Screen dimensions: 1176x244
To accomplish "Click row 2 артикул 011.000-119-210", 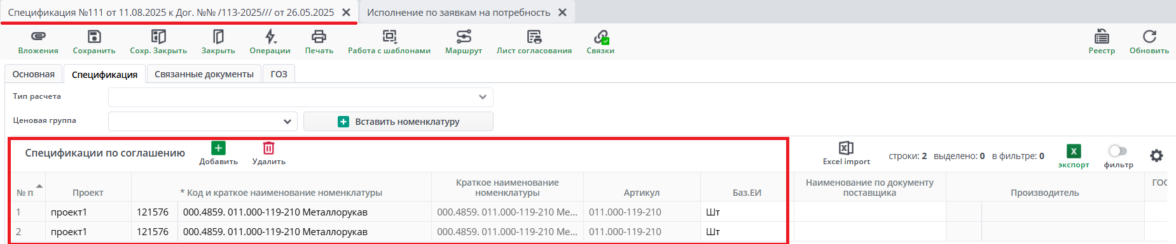I will tap(642, 231).
